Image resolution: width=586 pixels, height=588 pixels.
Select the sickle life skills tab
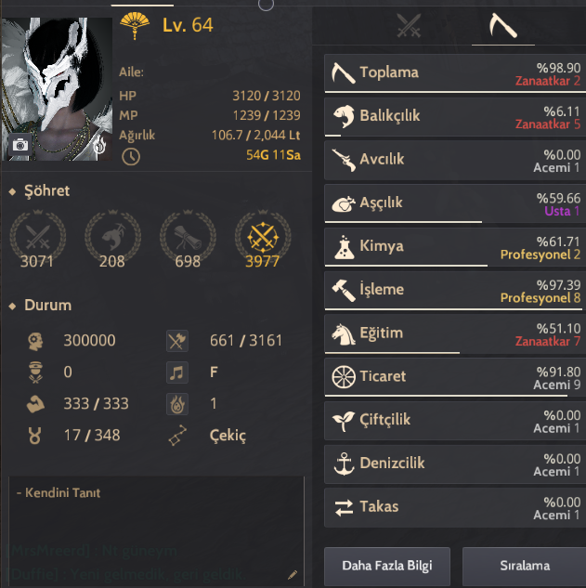point(503,25)
